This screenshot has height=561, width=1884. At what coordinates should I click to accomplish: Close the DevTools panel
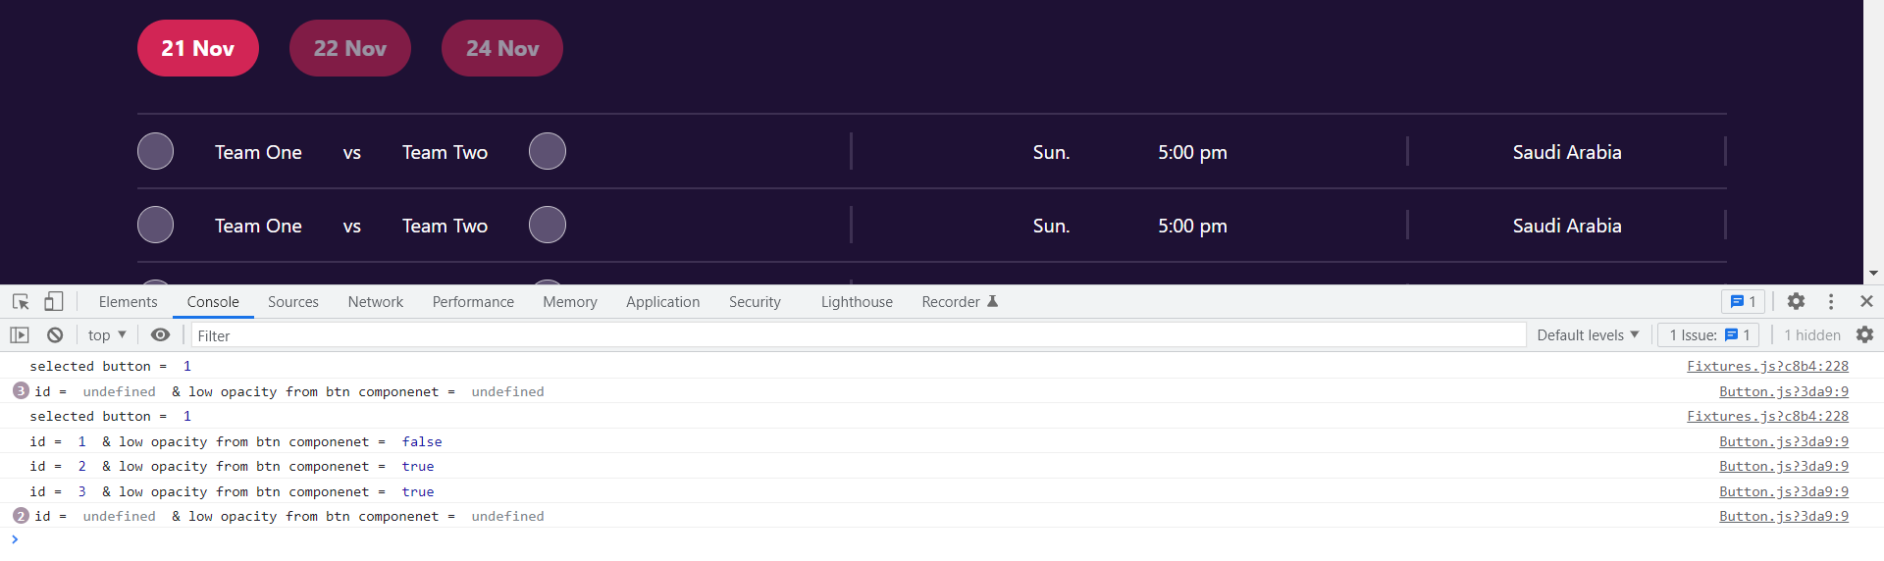click(x=1866, y=302)
